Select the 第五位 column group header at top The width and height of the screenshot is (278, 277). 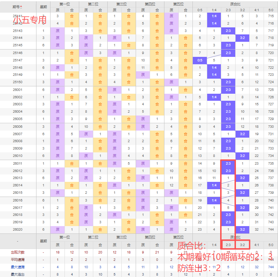(178, 4)
